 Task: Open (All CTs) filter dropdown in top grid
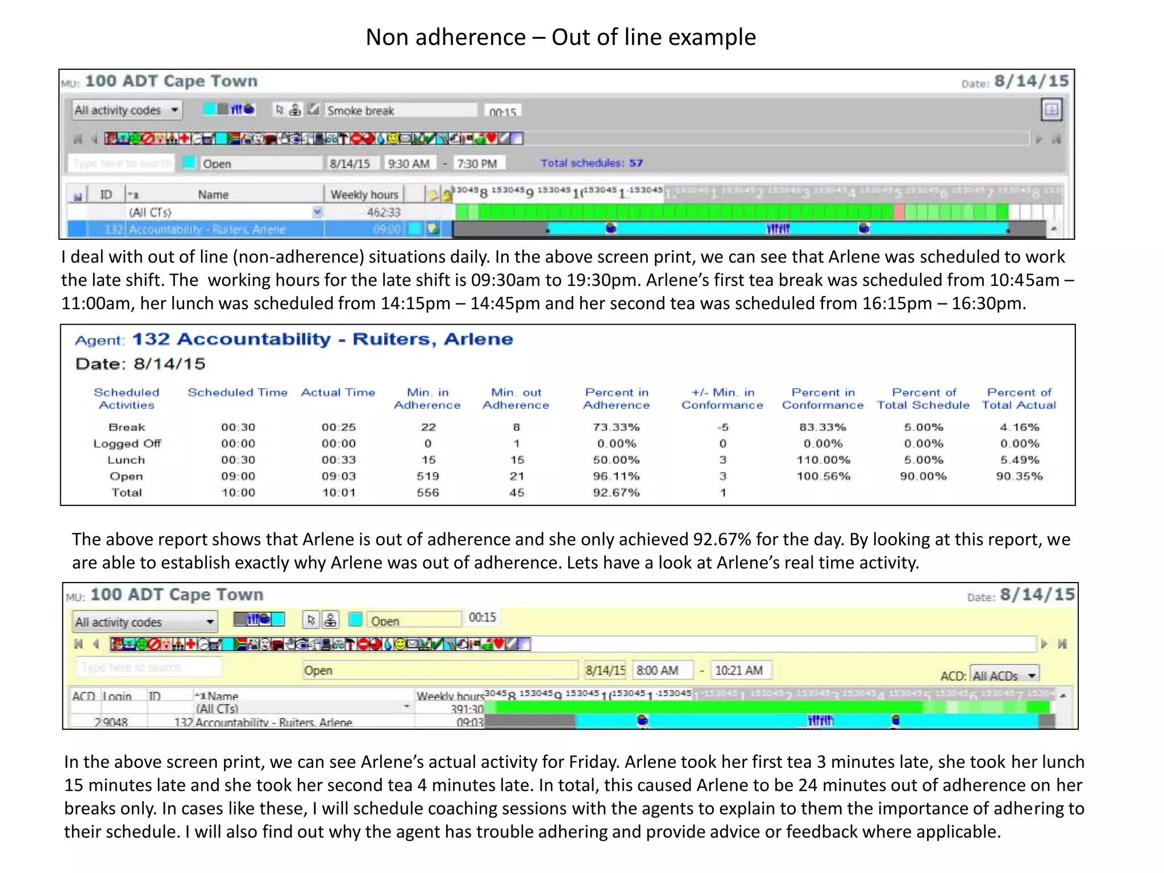tap(317, 212)
